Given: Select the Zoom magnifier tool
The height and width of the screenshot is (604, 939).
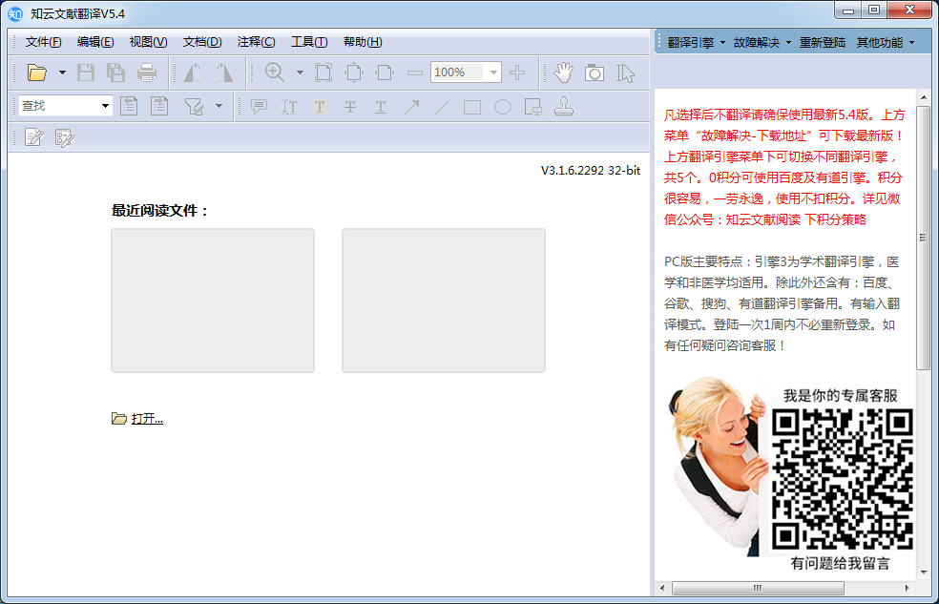Looking at the screenshot, I should (275, 72).
